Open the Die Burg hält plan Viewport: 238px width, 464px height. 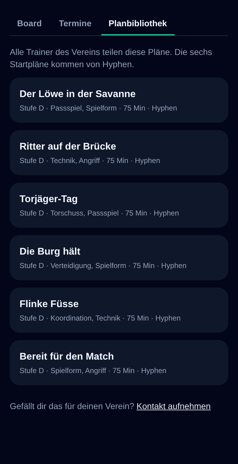[x=119, y=258]
